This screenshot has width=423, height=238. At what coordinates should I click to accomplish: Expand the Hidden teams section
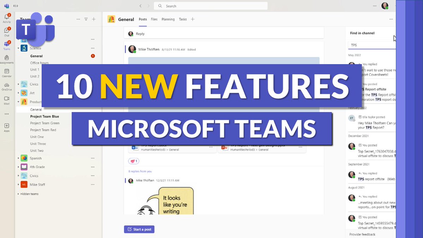click(28, 194)
